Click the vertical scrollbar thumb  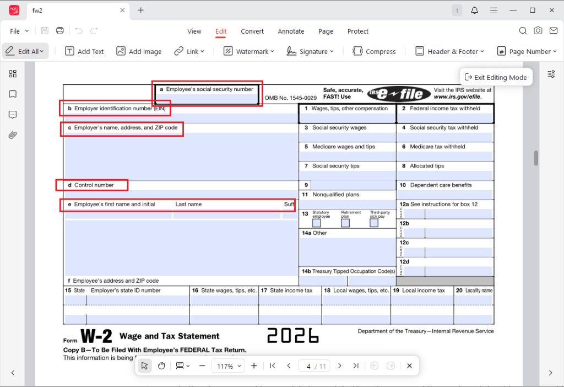(x=536, y=158)
